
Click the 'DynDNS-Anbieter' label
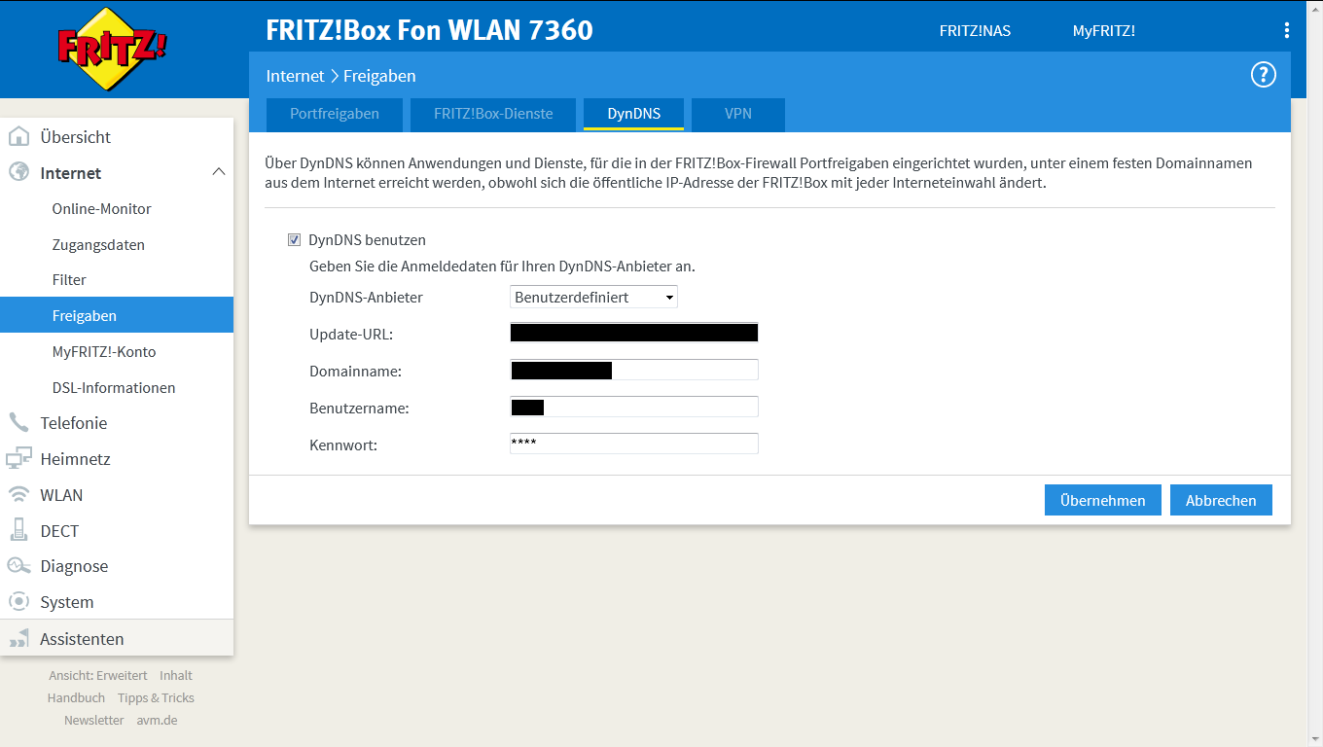coord(366,297)
